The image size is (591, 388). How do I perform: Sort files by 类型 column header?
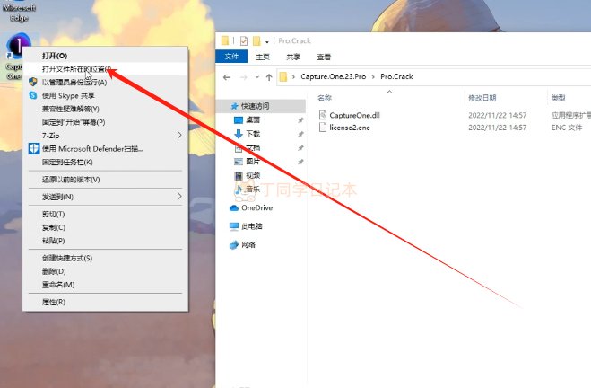(x=558, y=98)
